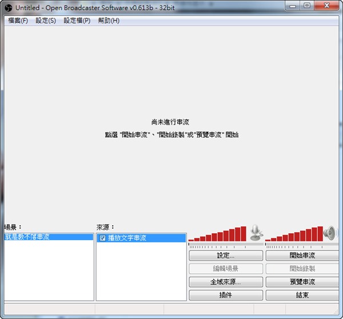Adjust the microphone volume meter
The height and width of the screenshot is (319, 343).
coord(217,234)
